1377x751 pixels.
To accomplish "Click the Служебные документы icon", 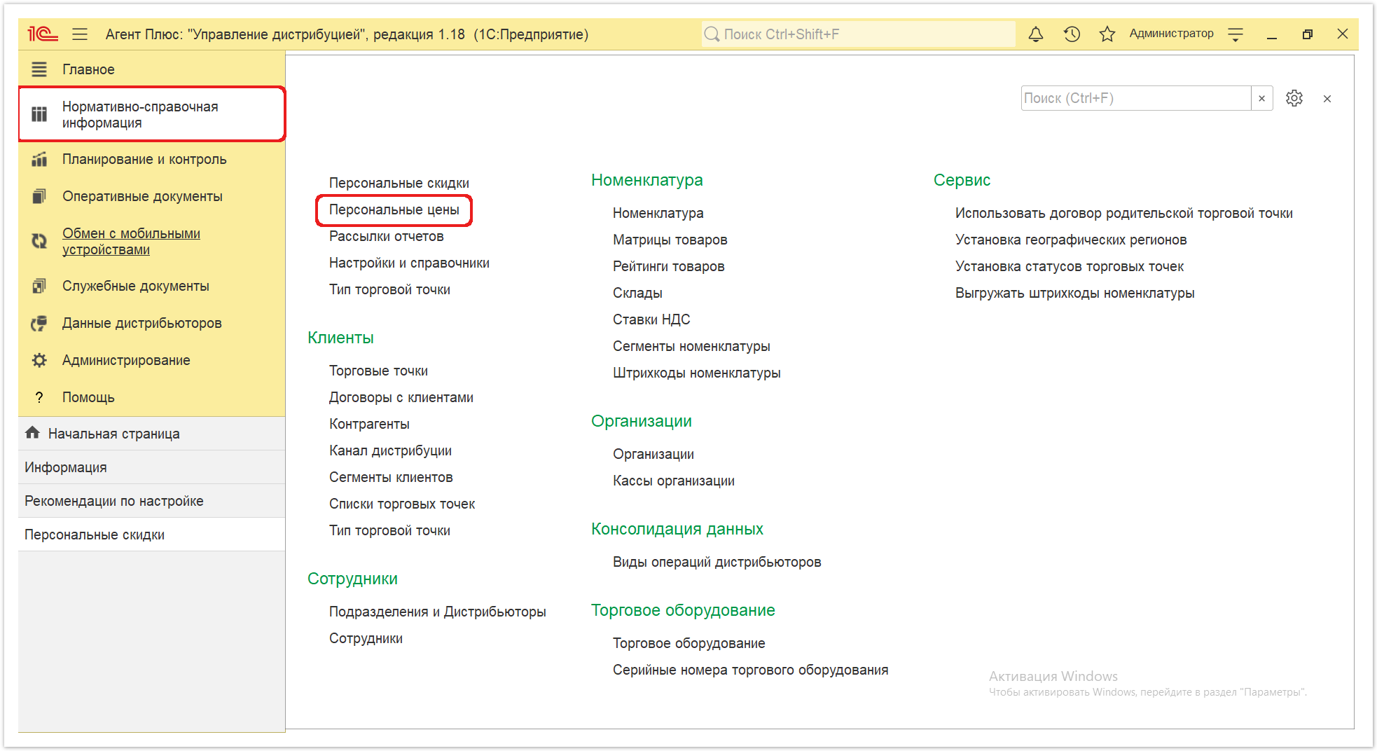I will [39, 286].
